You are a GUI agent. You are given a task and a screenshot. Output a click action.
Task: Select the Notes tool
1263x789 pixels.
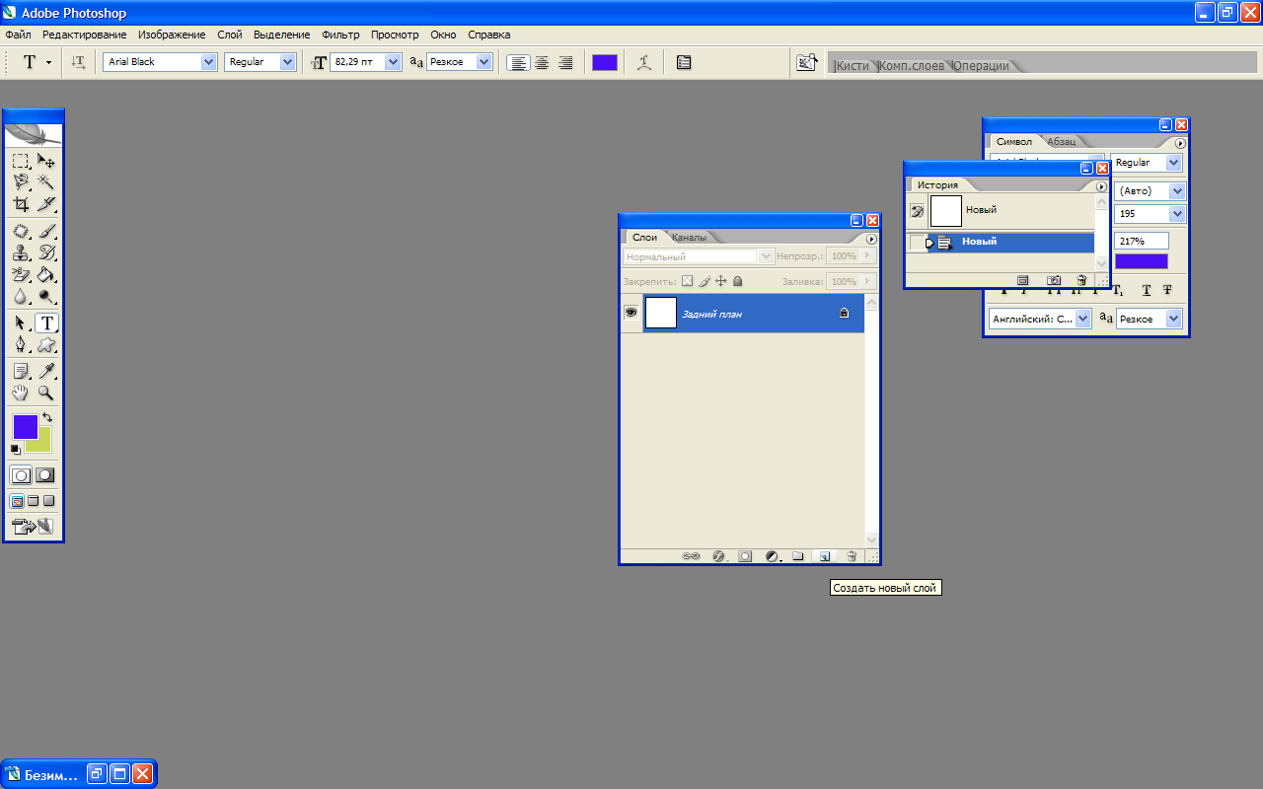(x=21, y=371)
